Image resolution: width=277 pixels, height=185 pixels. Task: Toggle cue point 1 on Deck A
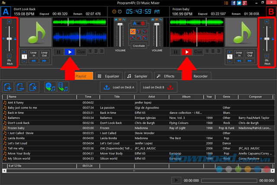(91, 52)
